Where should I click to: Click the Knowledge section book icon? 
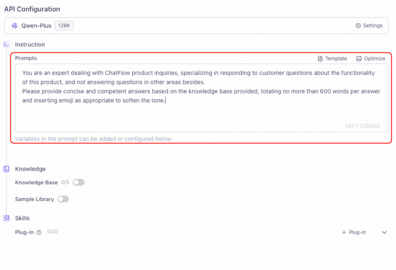pos(6,169)
